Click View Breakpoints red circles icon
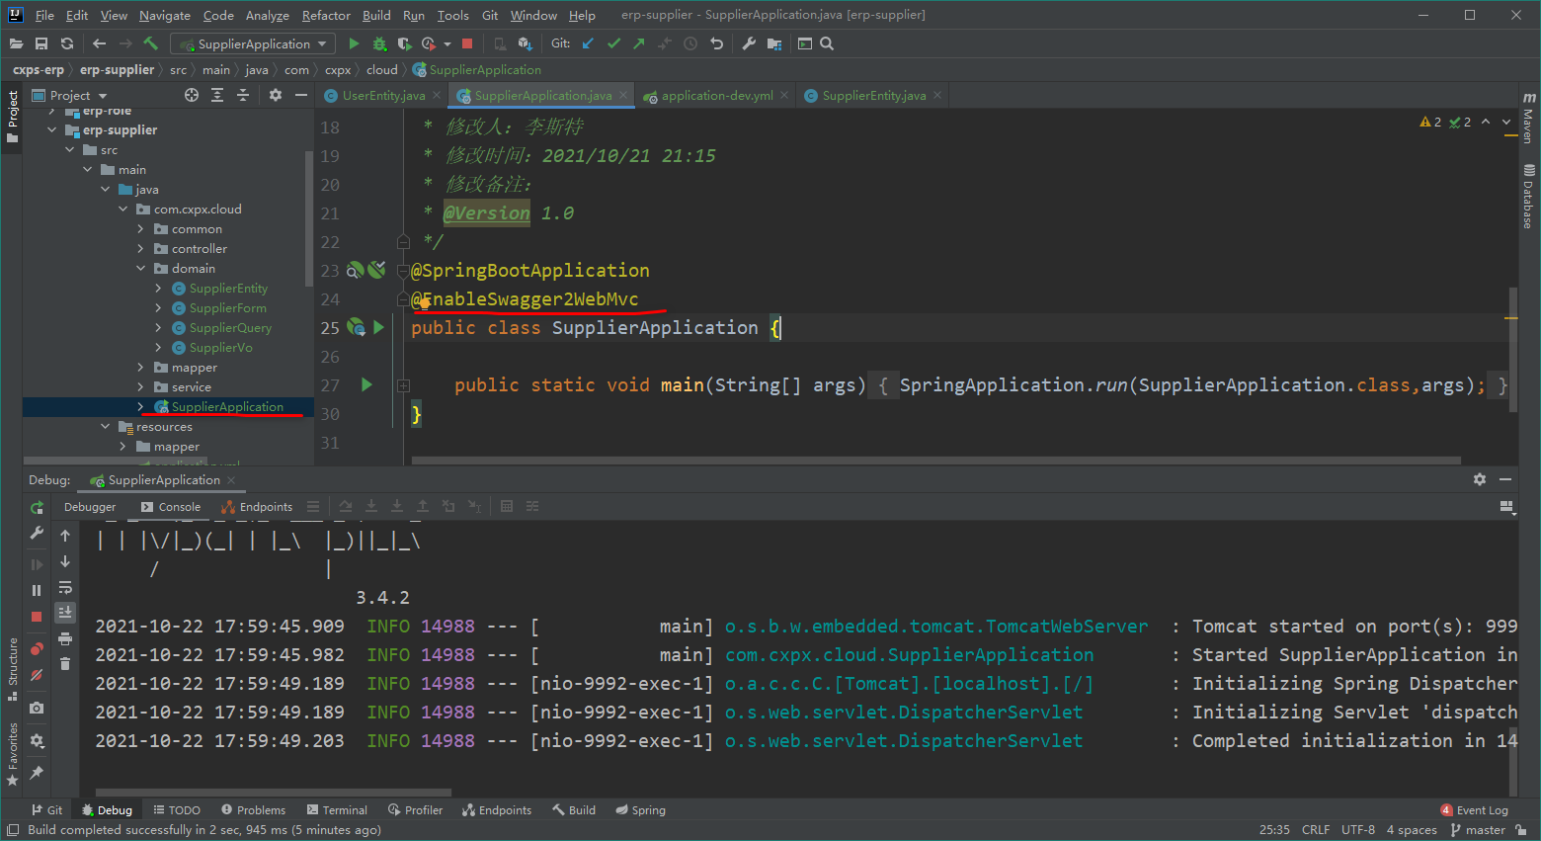Screen dimensions: 1541x841 tap(37, 649)
